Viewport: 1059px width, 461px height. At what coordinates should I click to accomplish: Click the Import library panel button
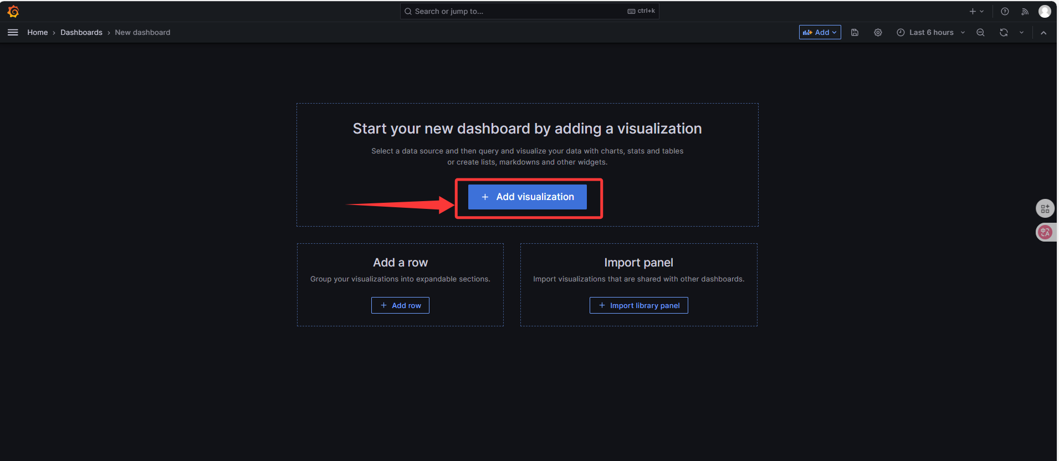[638, 305]
